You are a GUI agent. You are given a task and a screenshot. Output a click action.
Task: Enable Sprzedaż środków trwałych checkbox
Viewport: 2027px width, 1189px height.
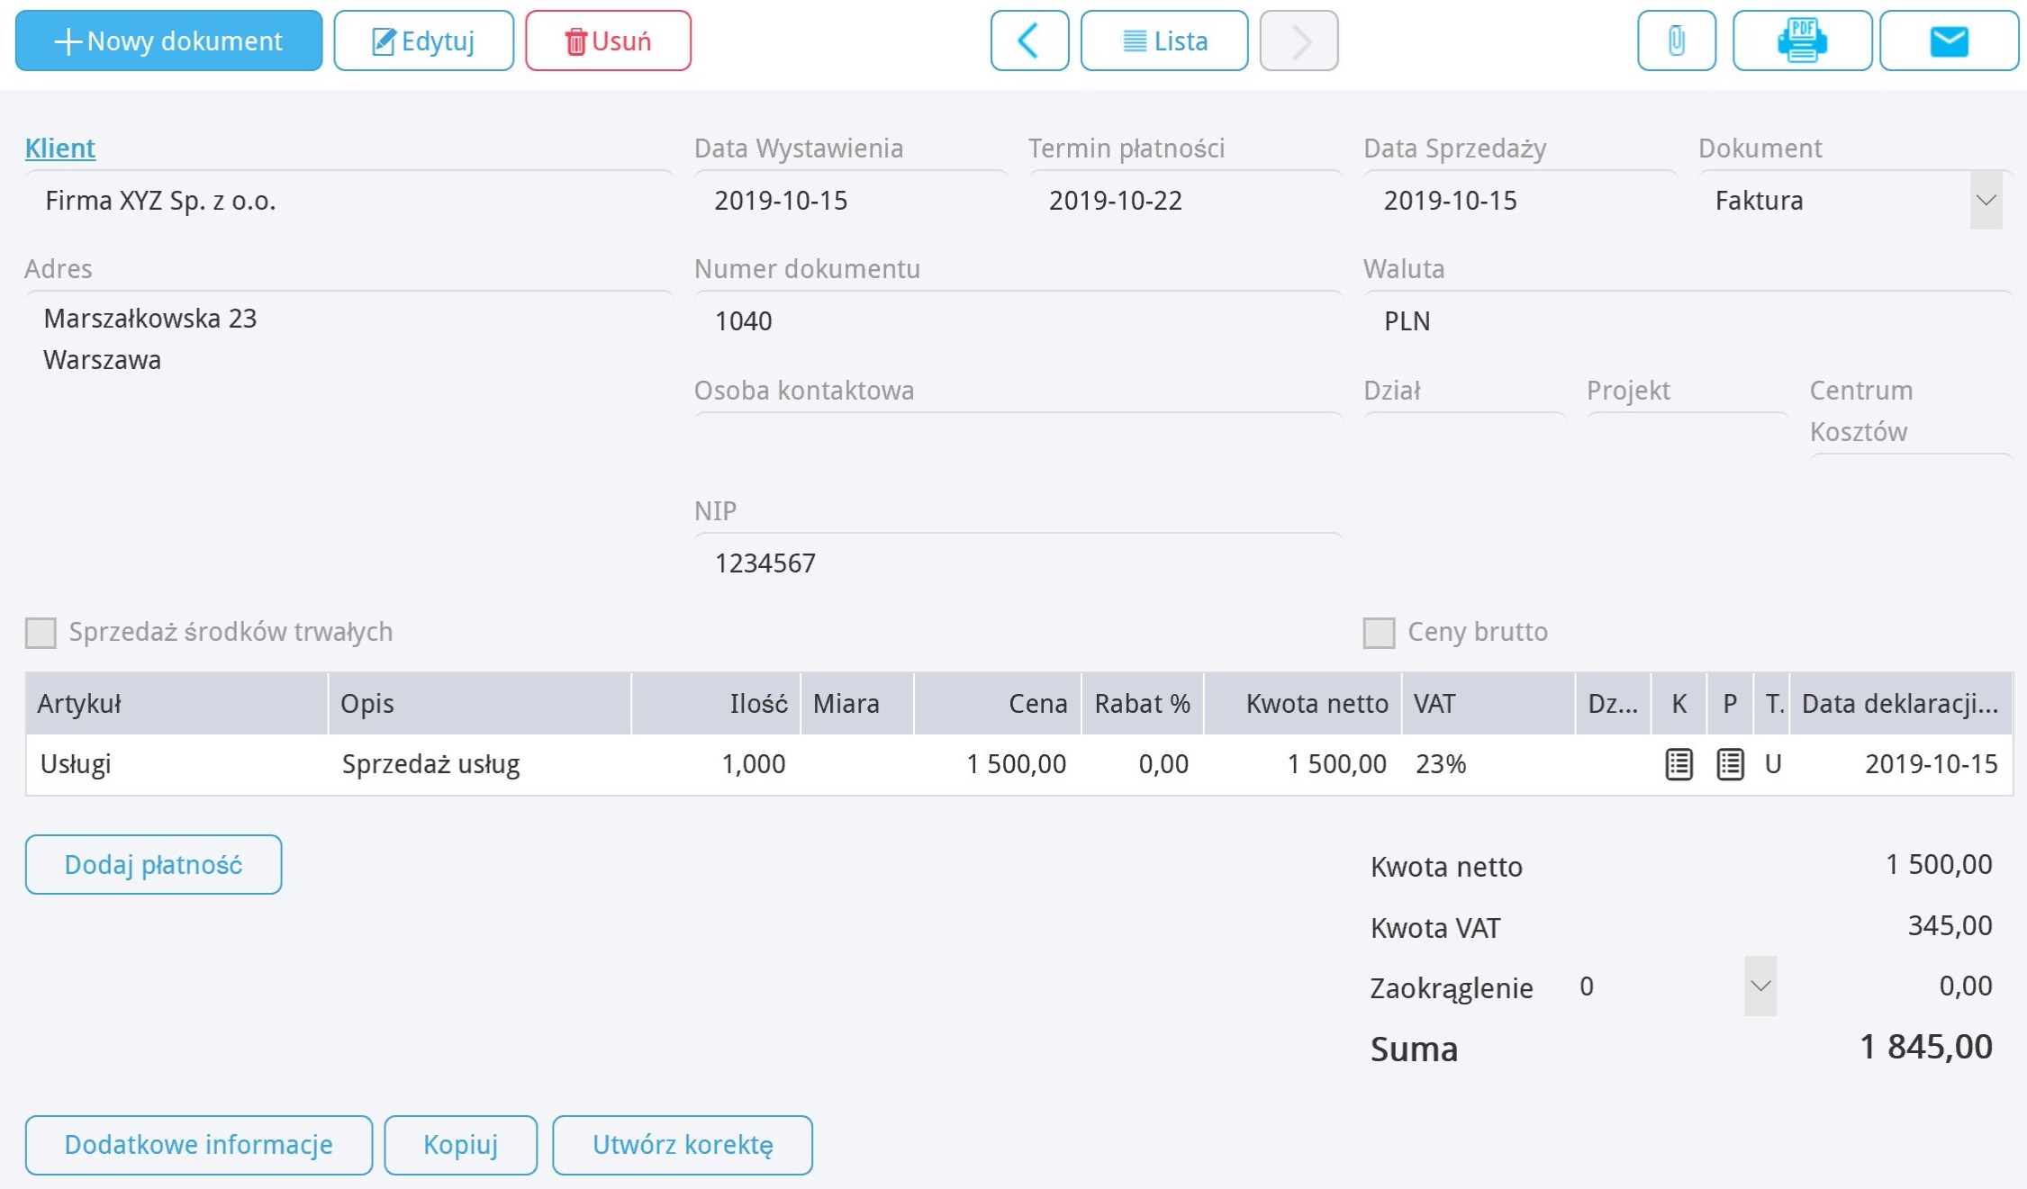point(41,632)
